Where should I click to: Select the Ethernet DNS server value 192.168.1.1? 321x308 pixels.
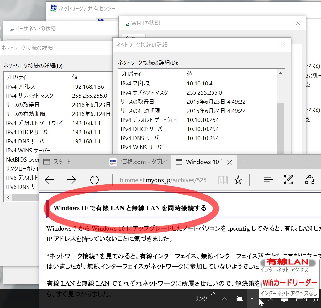(x=86, y=141)
